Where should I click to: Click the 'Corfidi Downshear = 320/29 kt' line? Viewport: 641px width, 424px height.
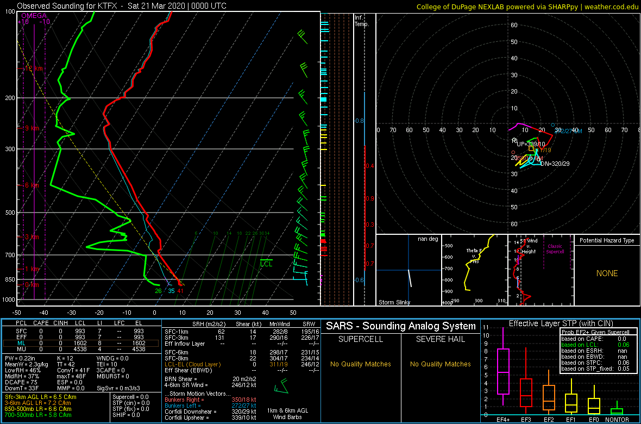210,411
